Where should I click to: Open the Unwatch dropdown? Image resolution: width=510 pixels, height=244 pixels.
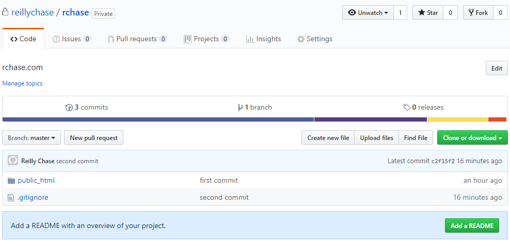(368, 13)
